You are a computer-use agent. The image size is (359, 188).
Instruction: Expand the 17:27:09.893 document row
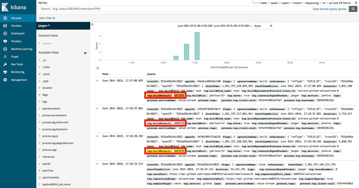pyautogui.click(x=97, y=81)
